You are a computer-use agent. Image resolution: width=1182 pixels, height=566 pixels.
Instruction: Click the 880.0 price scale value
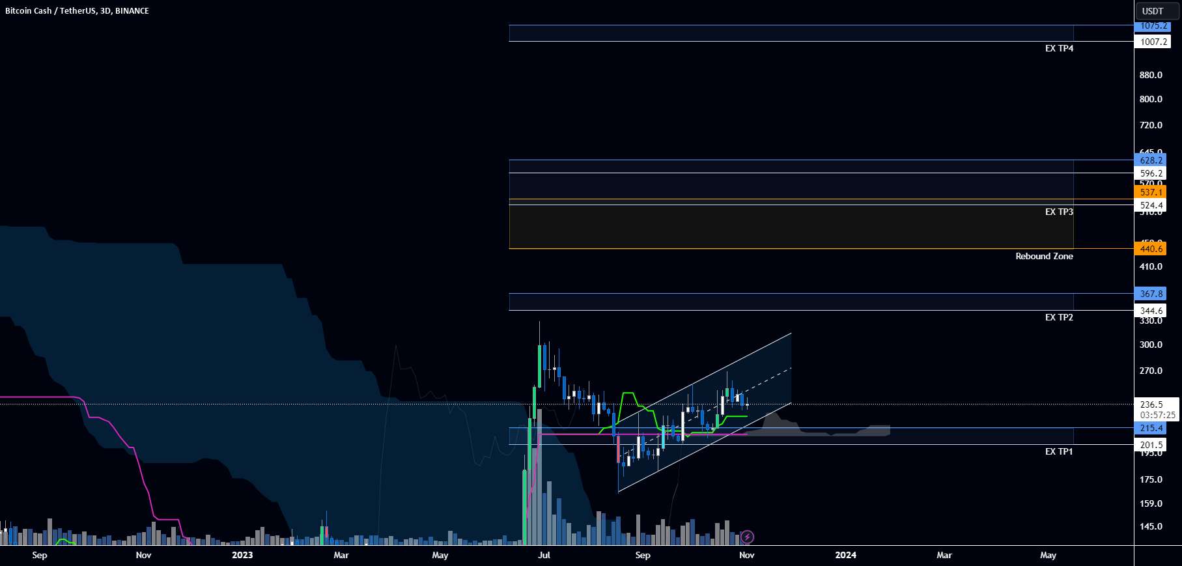[1151, 75]
